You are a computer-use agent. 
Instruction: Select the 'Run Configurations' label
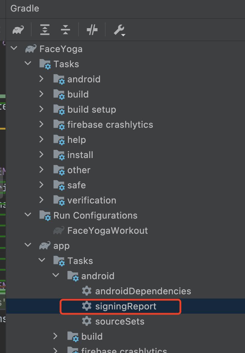[x=95, y=216]
